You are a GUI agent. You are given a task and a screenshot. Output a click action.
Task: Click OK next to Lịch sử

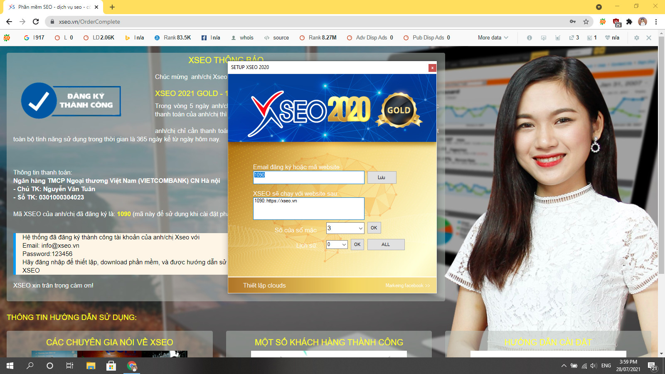click(x=357, y=244)
